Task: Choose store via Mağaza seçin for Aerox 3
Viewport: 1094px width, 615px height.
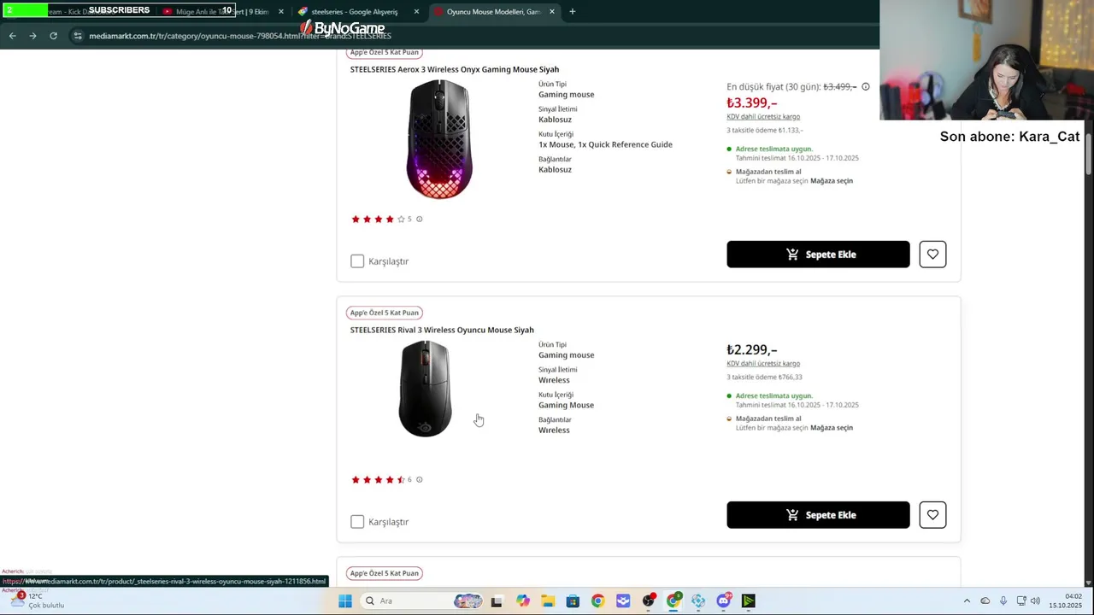Action: point(832,181)
